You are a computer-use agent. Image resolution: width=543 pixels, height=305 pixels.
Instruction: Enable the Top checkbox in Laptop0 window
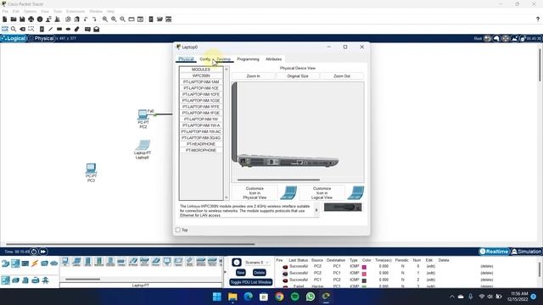(178, 230)
